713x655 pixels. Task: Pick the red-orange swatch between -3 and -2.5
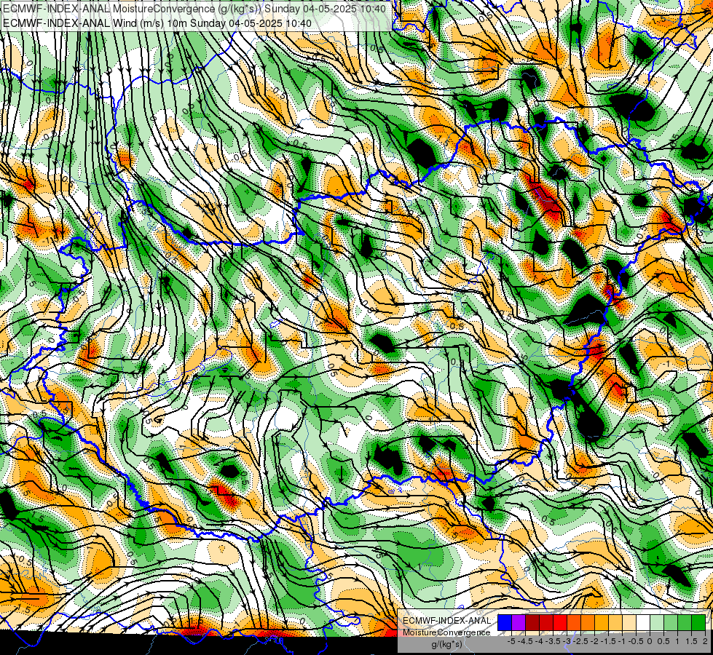click(x=574, y=622)
